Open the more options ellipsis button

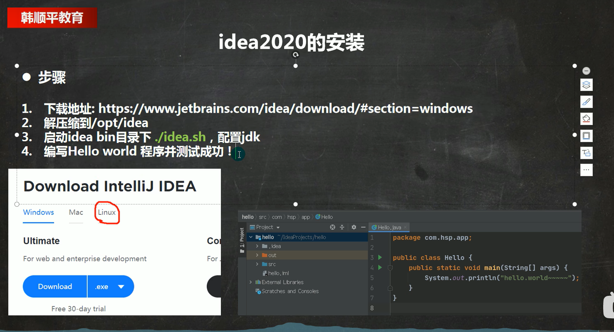click(x=586, y=170)
